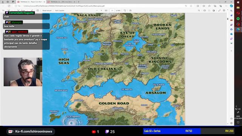Click the ABSALOM label on map

pos(156,93)
